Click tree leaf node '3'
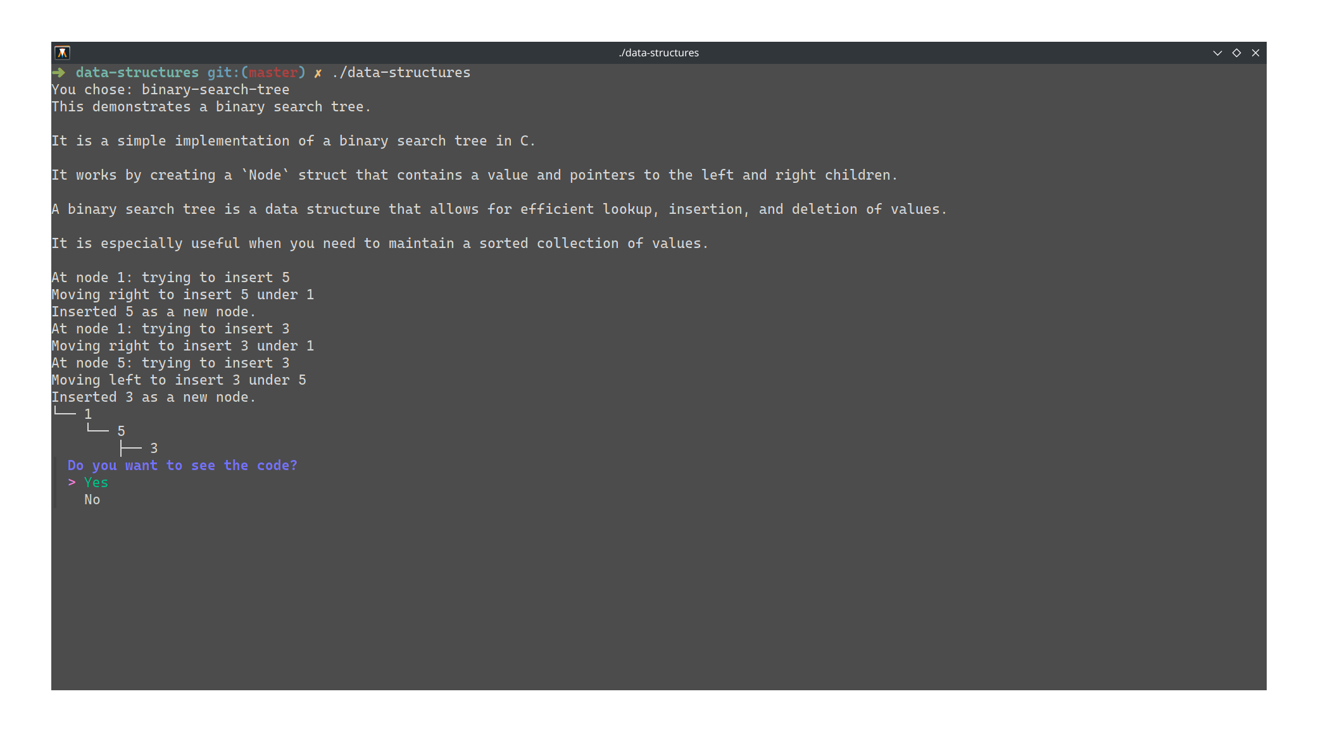The height and width of the screenshot is (751, 1318). (x=154, y=448)
